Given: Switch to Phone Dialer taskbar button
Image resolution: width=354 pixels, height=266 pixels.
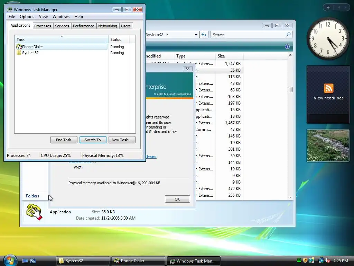Looking at the screenshot, I should click(138, 261).
